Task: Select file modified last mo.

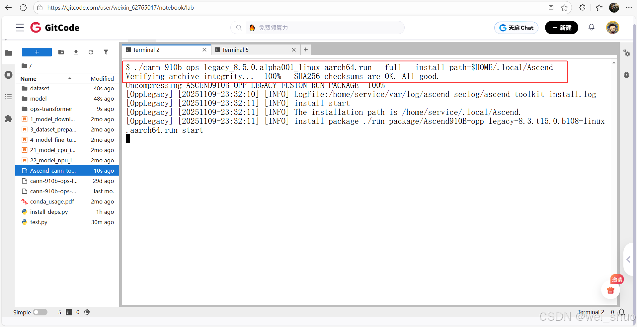Action: click(67, 191)
